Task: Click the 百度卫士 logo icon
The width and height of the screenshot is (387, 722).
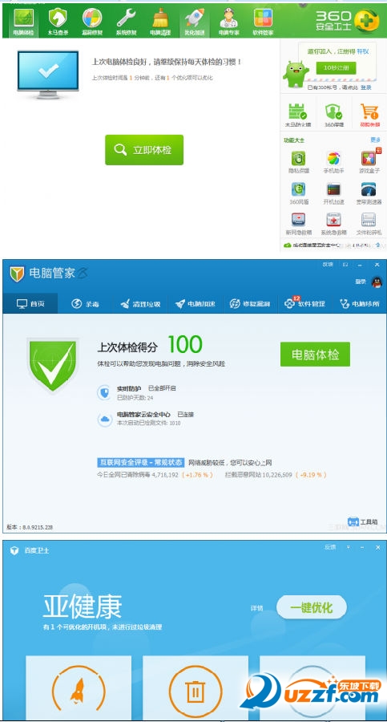Action: tap(14, 550)
